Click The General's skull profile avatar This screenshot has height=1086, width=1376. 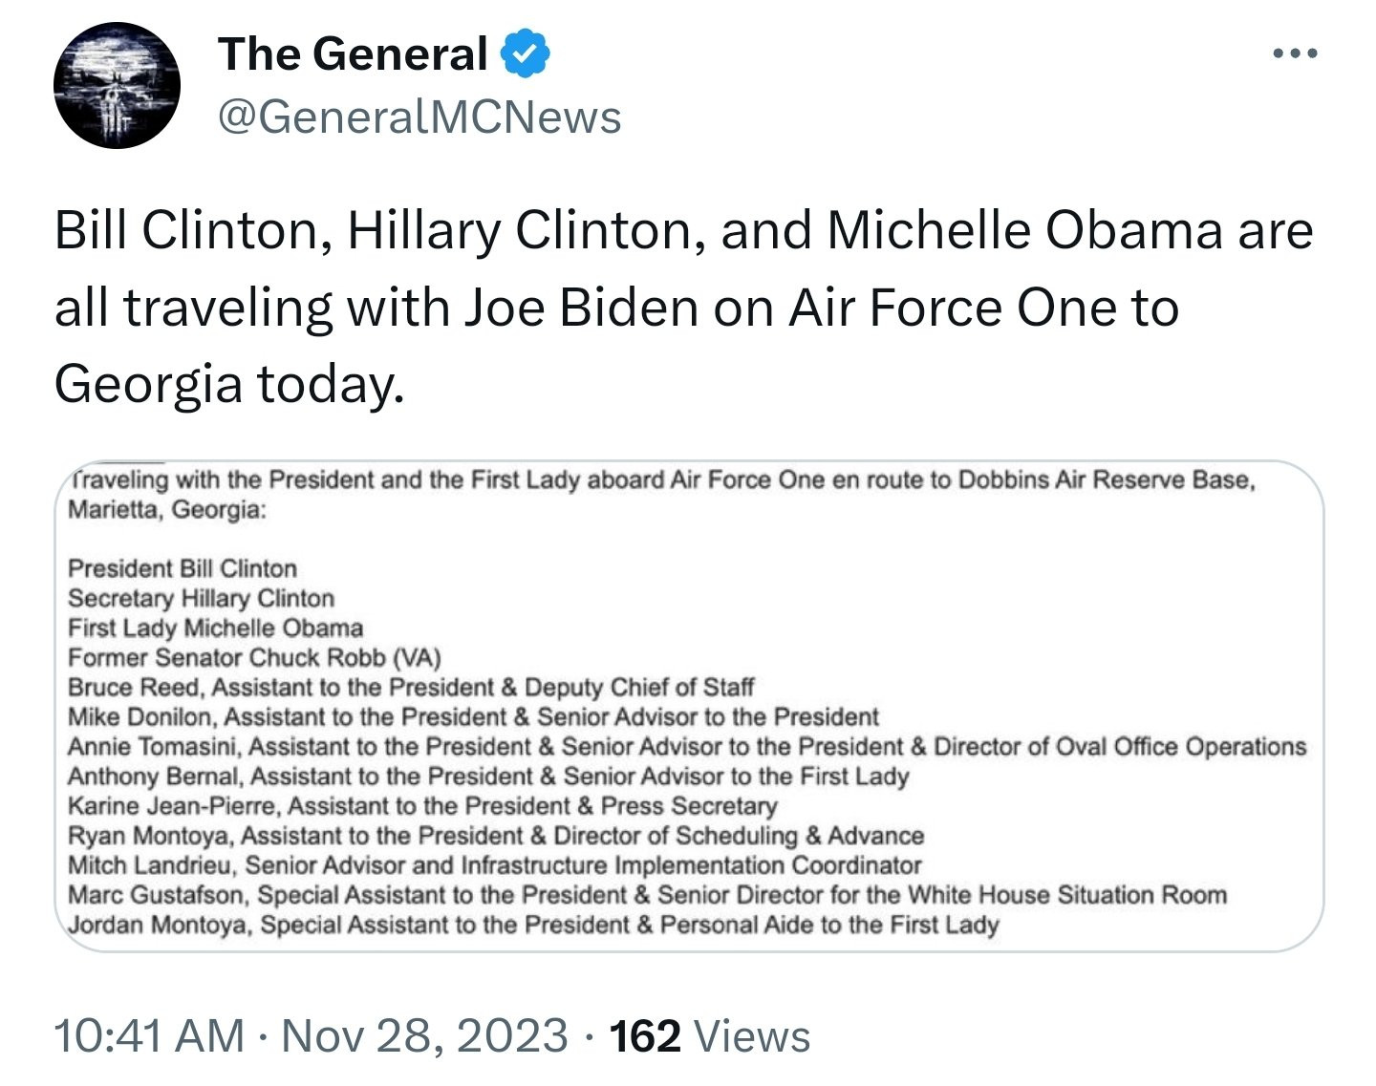coord(117,86)
